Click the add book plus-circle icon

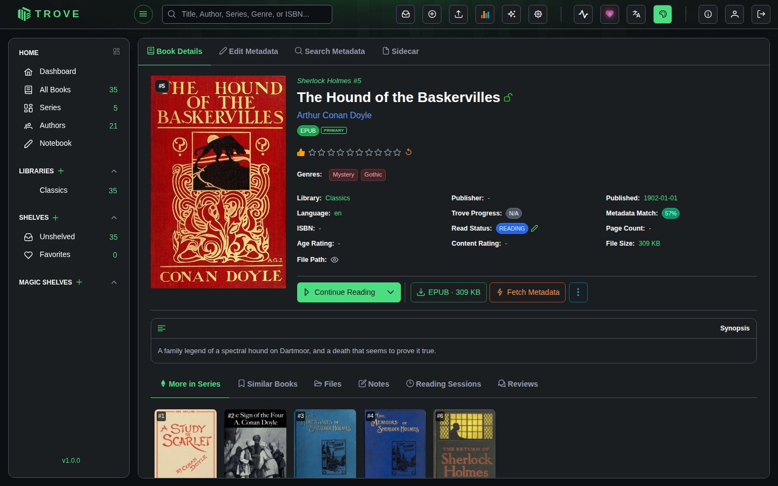click(432, 14)
